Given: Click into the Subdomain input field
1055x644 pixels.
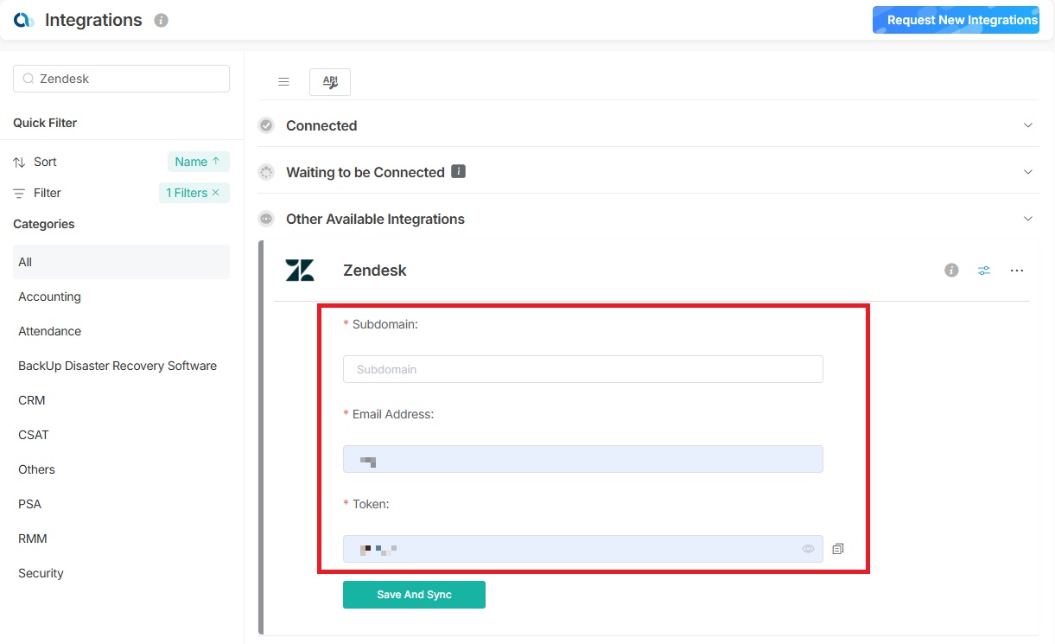Looking at the screenshot, I should point(582,369).
